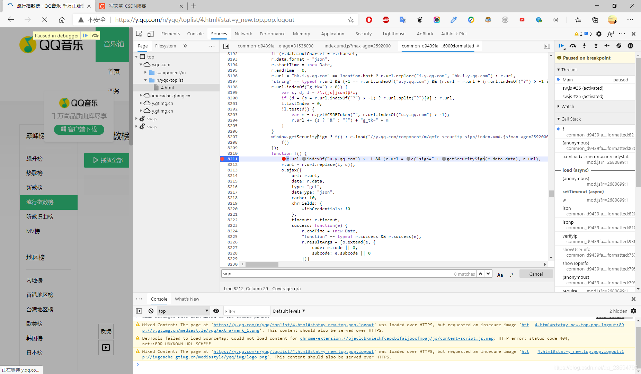Toggle device toolbar emulation icon
Screen dimensions: 641x374
point(151,34)
